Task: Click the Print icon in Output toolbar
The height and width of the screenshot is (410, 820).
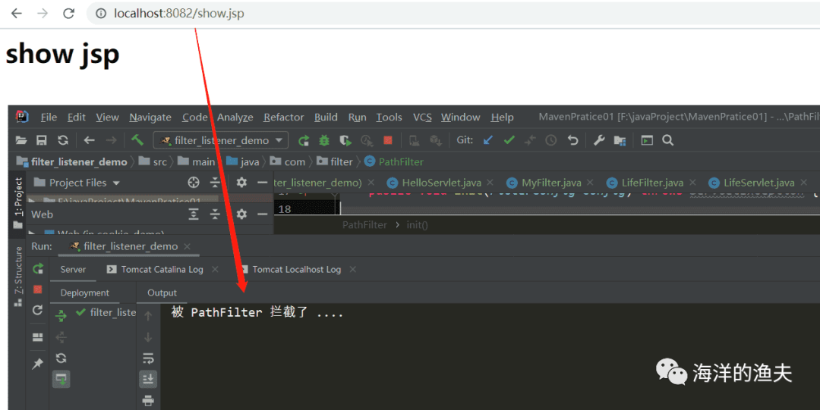Action: [148, 401]
